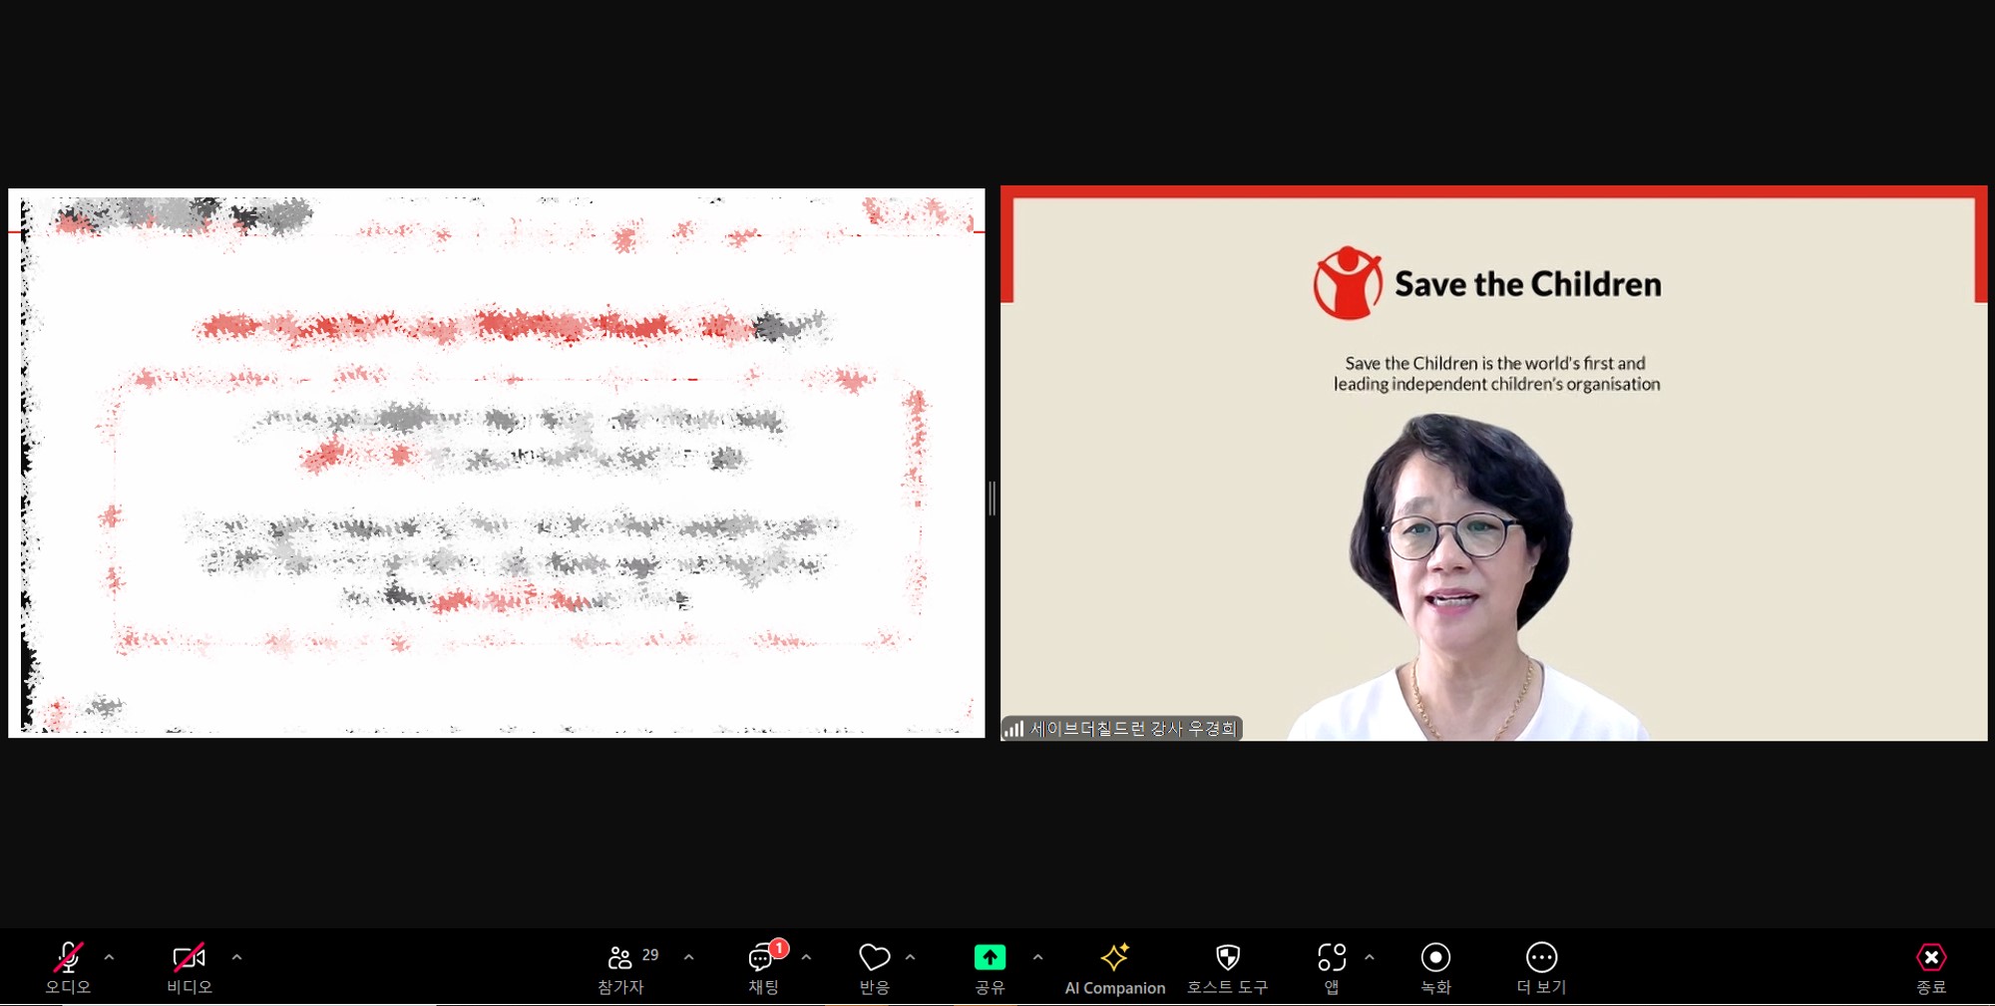Expand apps chevron beside 앱
The image size is (1995, 1006).
(1369, 957)
